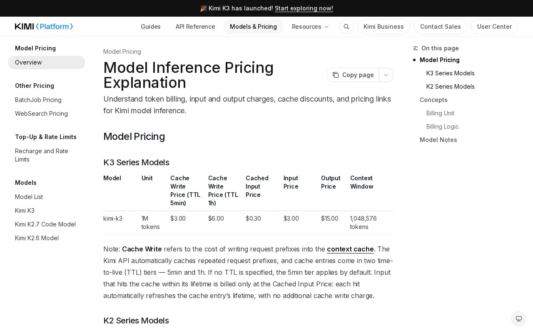This screenshot has width=533, height=333.
Task: Open the Kimi K3 sidebar page
Action: click(x=25, y=211)
